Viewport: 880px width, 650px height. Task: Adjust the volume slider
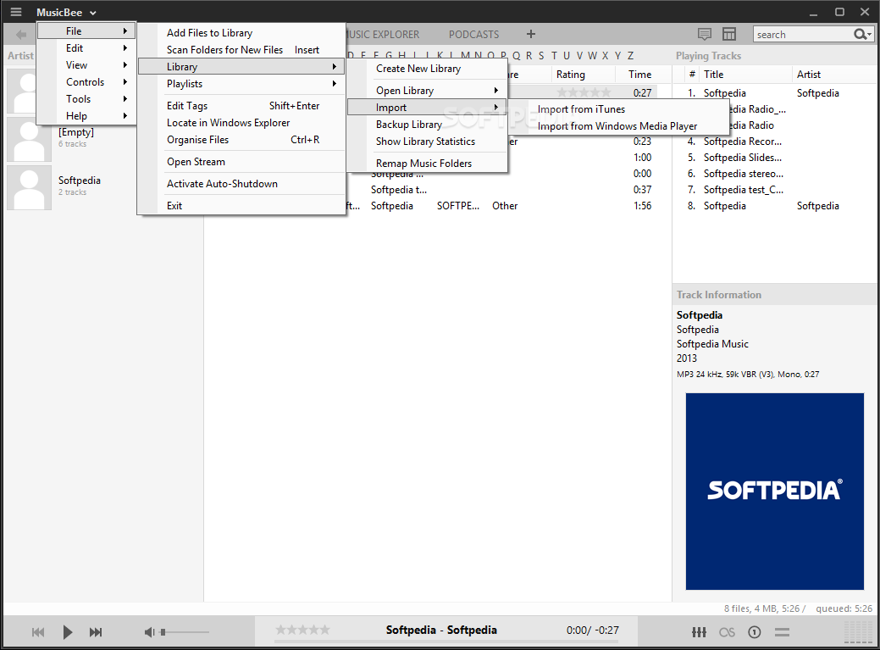(185, 632)
